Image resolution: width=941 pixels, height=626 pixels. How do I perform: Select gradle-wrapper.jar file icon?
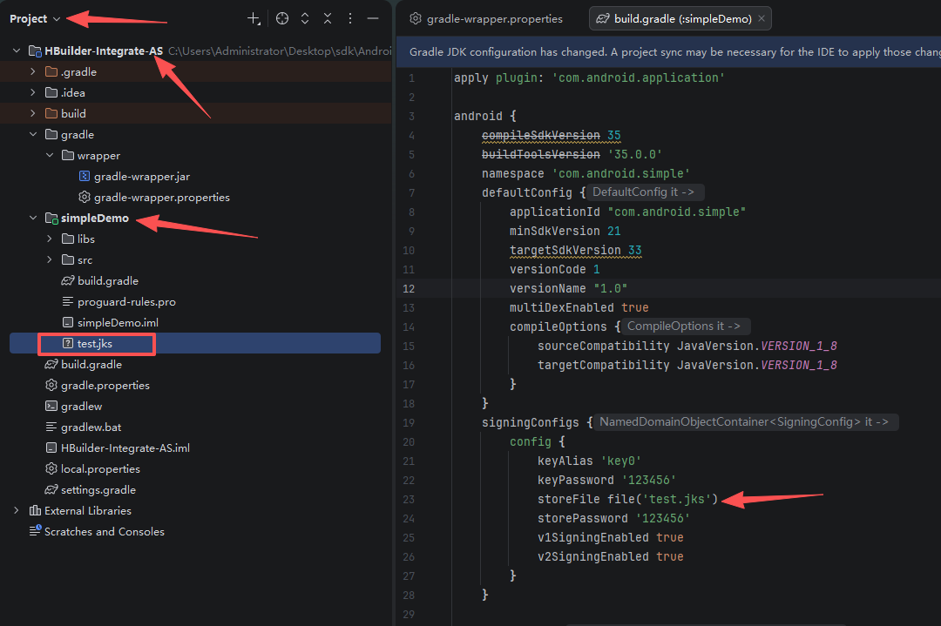[85, 176]
